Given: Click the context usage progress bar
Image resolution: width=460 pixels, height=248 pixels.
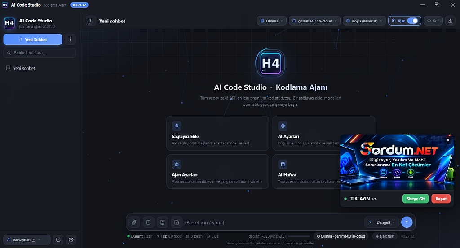Looking at the screenshot, I should 299,236.
